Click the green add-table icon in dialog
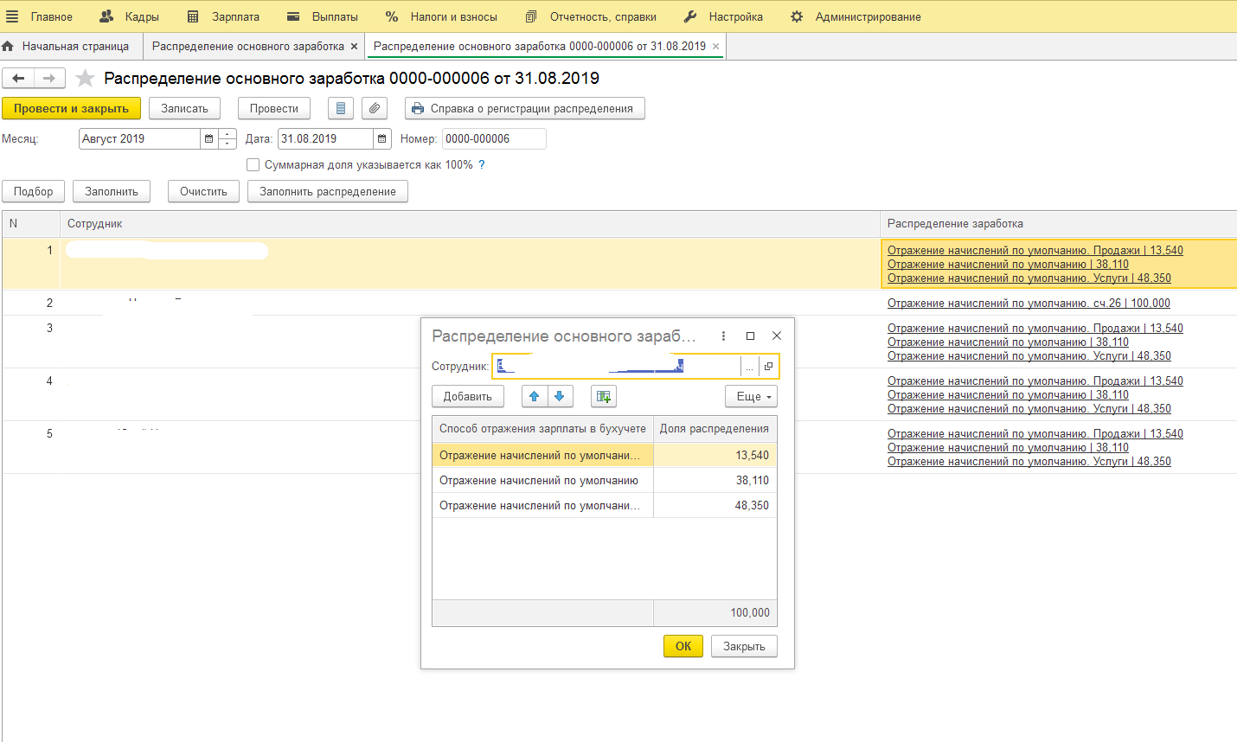The image size is (1237, 742). (604, 396)
